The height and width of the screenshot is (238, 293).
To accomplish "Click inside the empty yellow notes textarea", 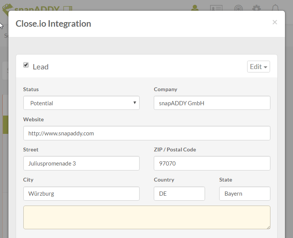I will 146,217.
